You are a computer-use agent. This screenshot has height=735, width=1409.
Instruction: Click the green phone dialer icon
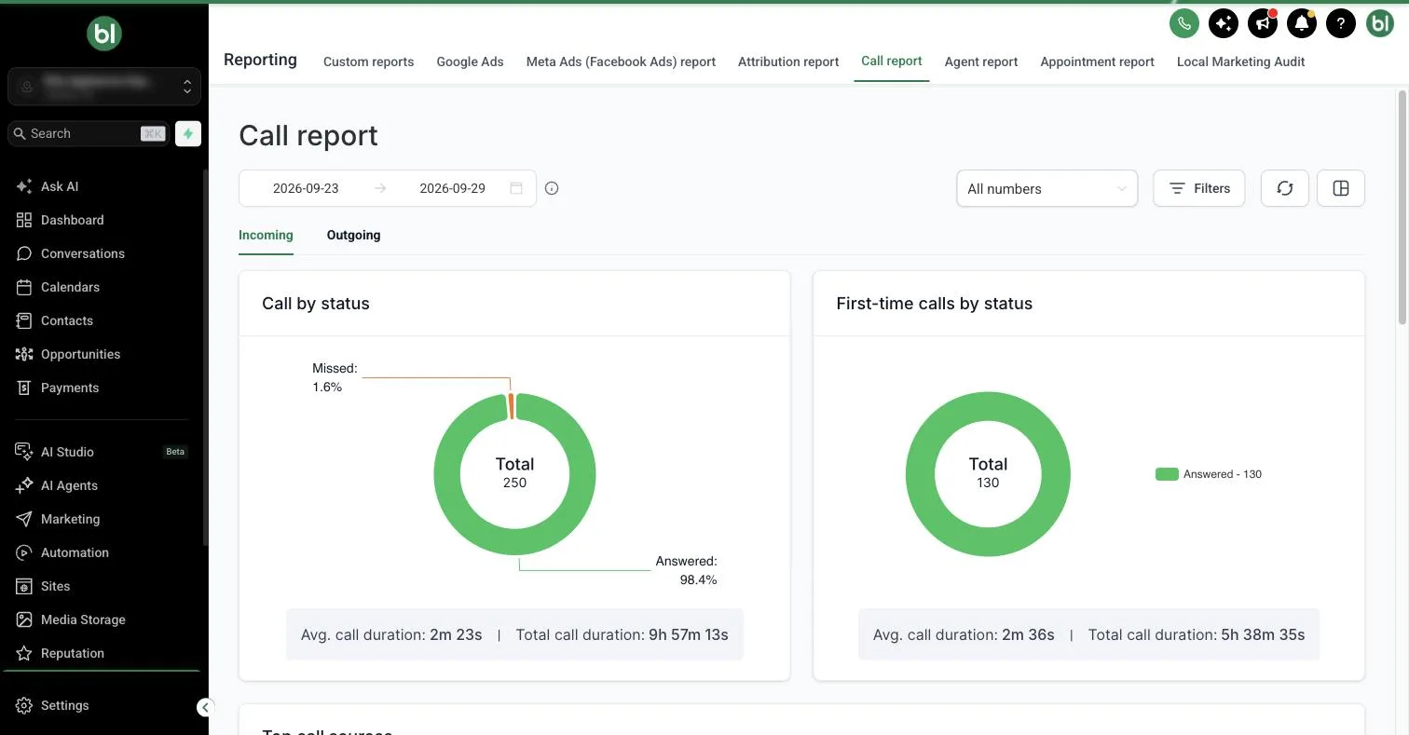pos(1184,23)
